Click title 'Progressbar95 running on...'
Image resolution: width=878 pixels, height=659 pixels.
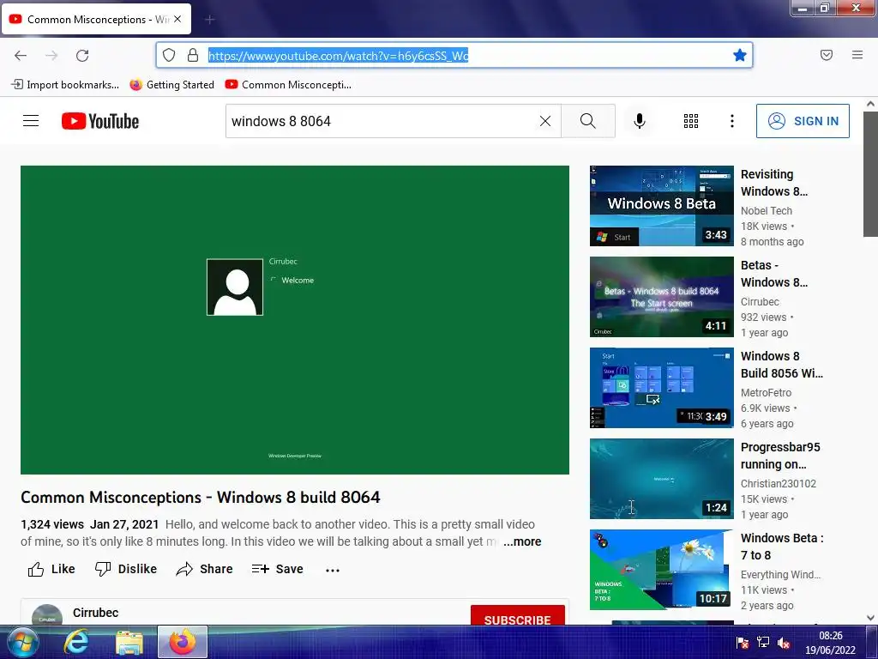click(x=780, y=456)
